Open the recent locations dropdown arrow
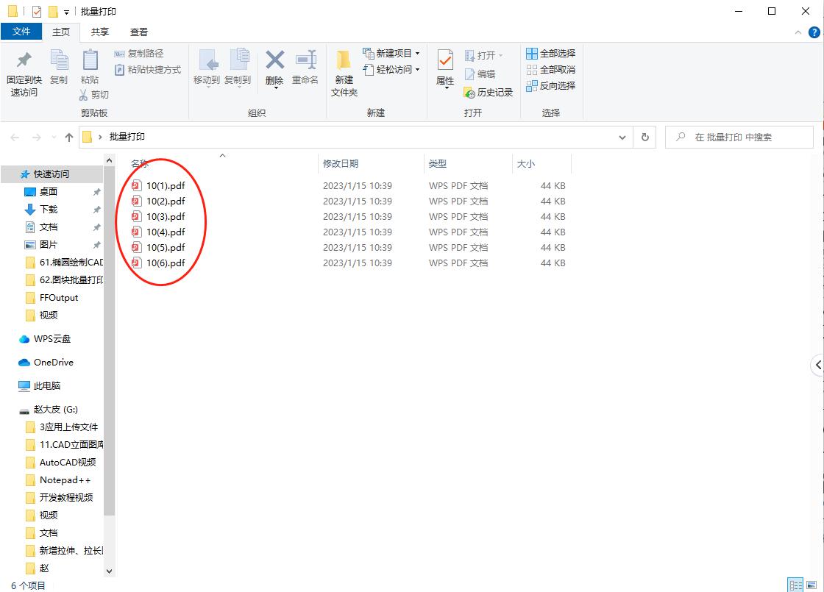Screen dimensions: 824x592 [54, 137]
